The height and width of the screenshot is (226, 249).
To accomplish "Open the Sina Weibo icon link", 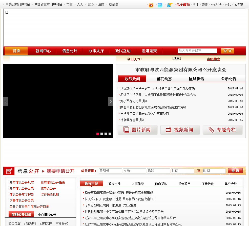I will point(151,5).
